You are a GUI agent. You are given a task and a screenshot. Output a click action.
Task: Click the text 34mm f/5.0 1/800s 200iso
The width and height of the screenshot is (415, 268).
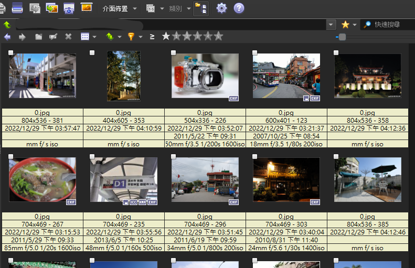pos(205,248)
